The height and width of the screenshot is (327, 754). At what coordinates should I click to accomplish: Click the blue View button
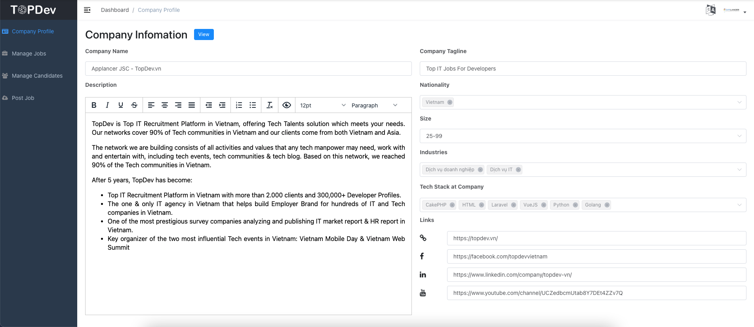[x=204, y=34]
